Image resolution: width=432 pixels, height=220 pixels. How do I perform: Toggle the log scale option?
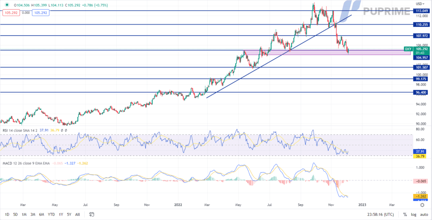pyautogui.click(x=413, y=214)
